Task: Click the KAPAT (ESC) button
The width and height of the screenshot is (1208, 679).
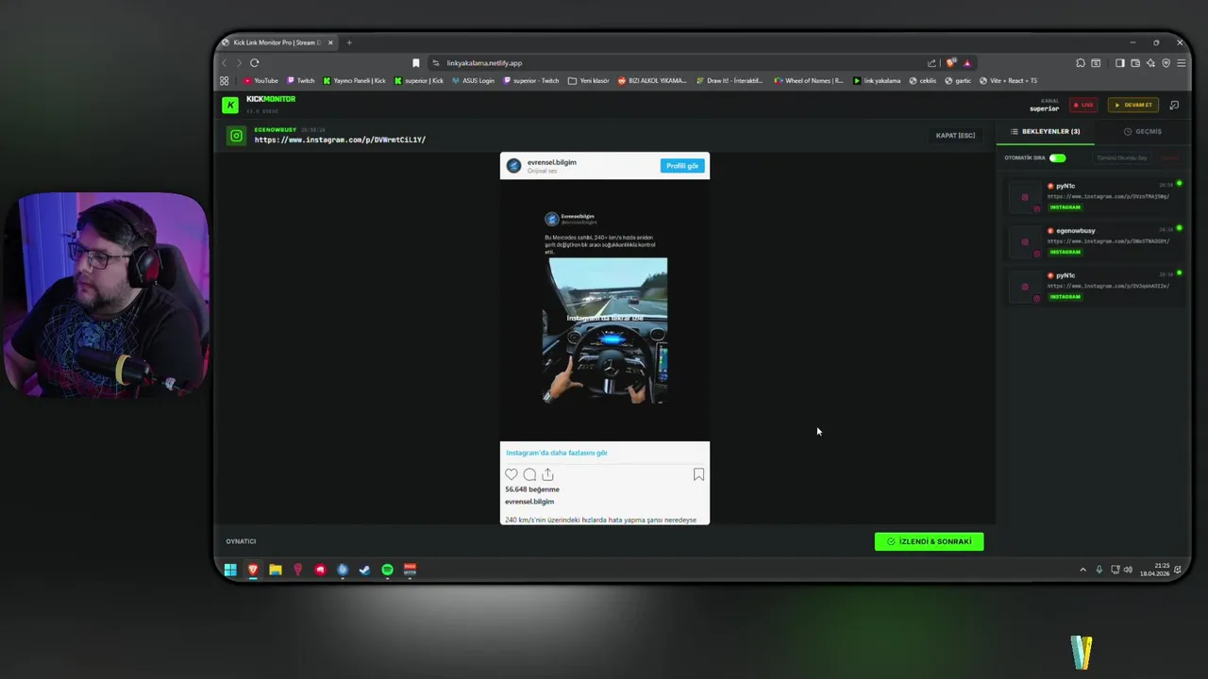Action: coord(955,136)
